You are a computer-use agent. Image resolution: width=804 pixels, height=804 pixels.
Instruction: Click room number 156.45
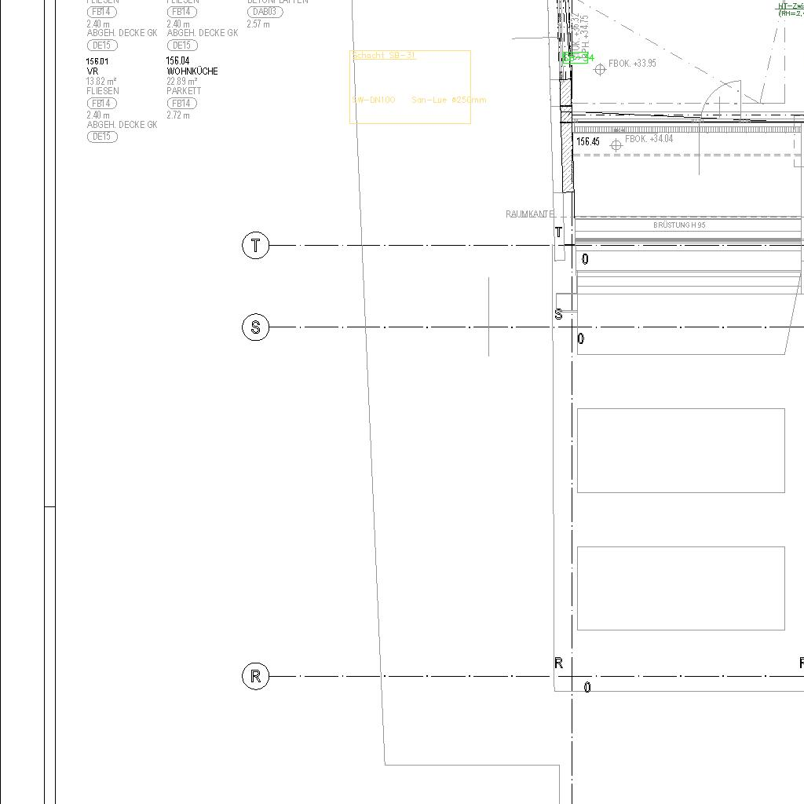588,142
